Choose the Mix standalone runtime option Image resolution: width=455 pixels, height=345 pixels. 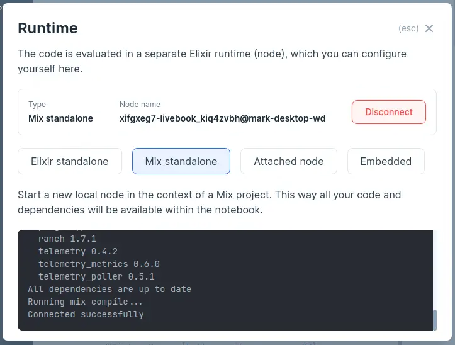[181, 161]
